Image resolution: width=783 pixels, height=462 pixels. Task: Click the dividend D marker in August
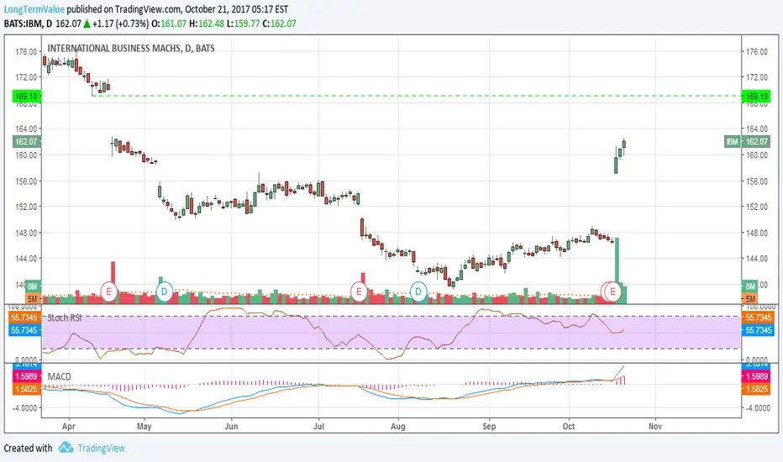click(x=418, y=291)
